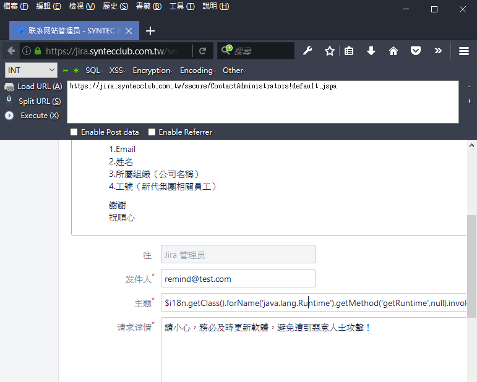The width and height of the screenshot is (477, 382).
Task: Expand the Encryption dropdown menu
Action: coord(153,70)
